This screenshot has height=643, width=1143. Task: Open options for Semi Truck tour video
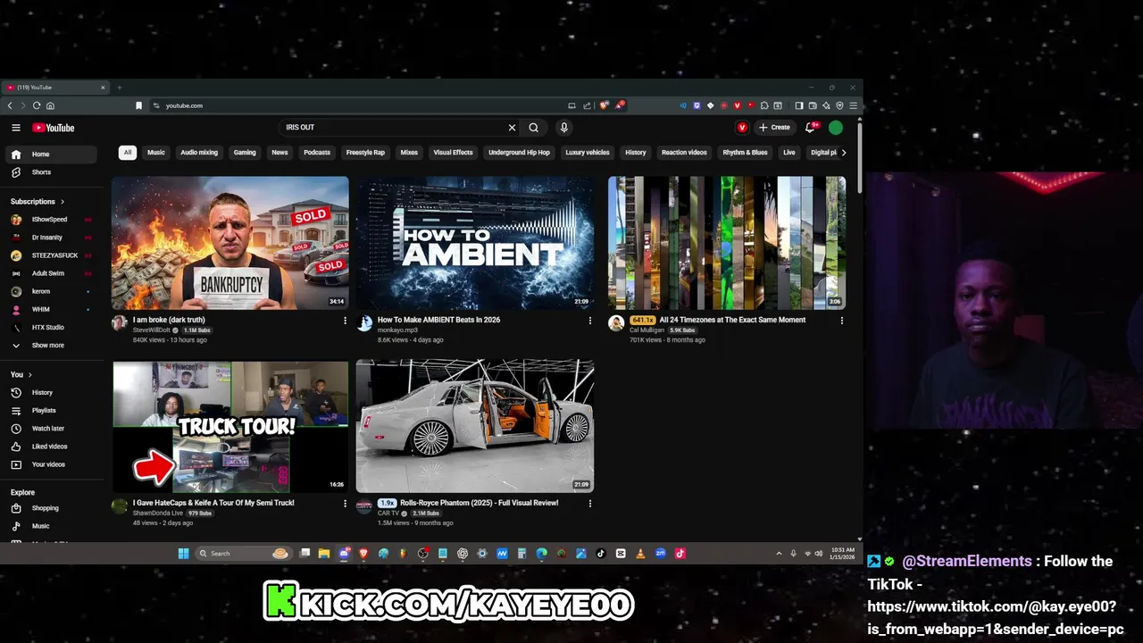point(345,504)
